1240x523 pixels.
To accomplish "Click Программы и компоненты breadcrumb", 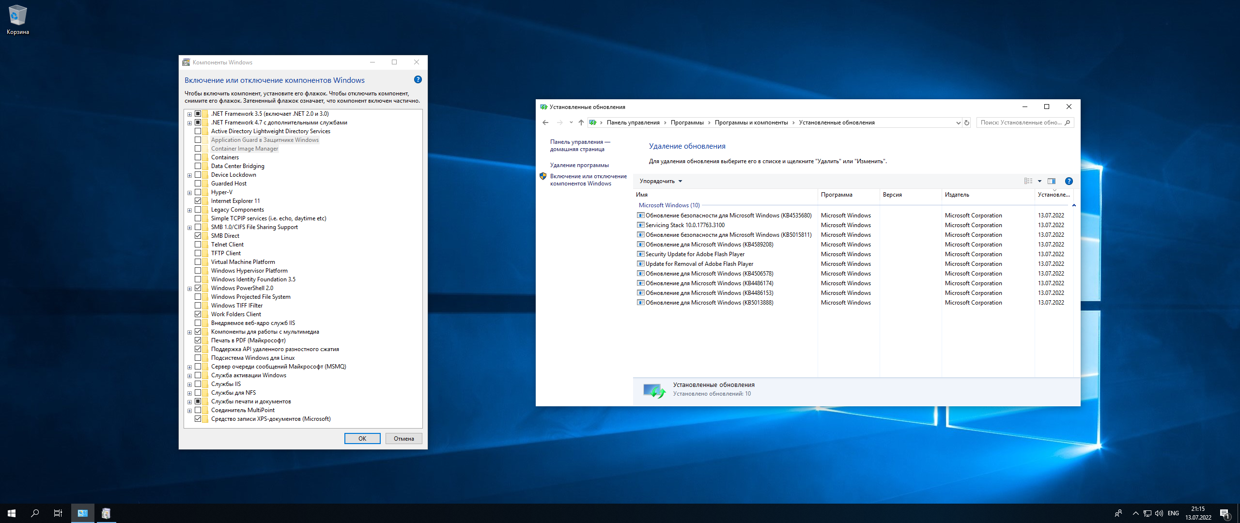I will pyautogui.click(x=751, y=123).
